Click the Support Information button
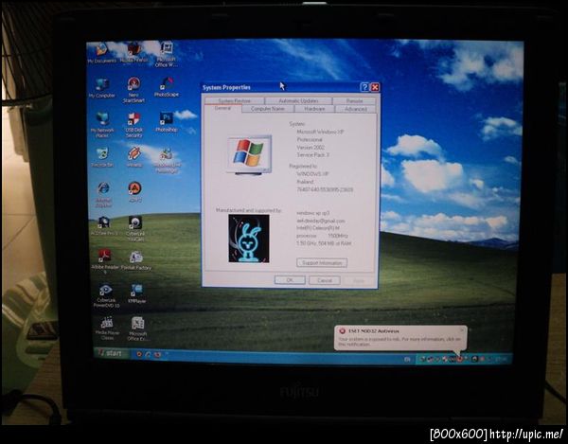Screen dimensions: 568x444 [x=322, y=262]
